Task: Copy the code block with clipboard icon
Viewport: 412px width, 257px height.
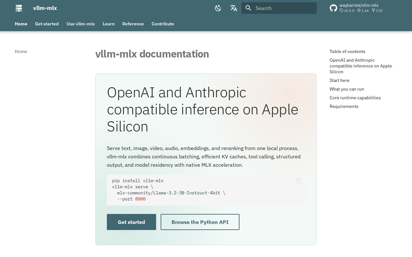Action: (299, 181)
